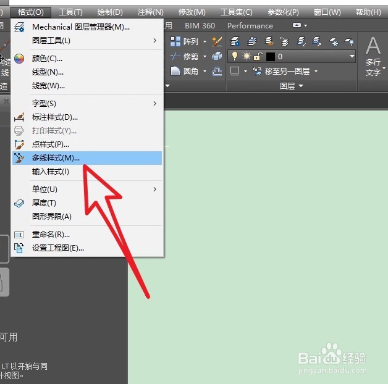388x384 pixels.
Task: Expand the 阵列 dropdown arrow
Action: pyautogui.click(x=205, y=41)
